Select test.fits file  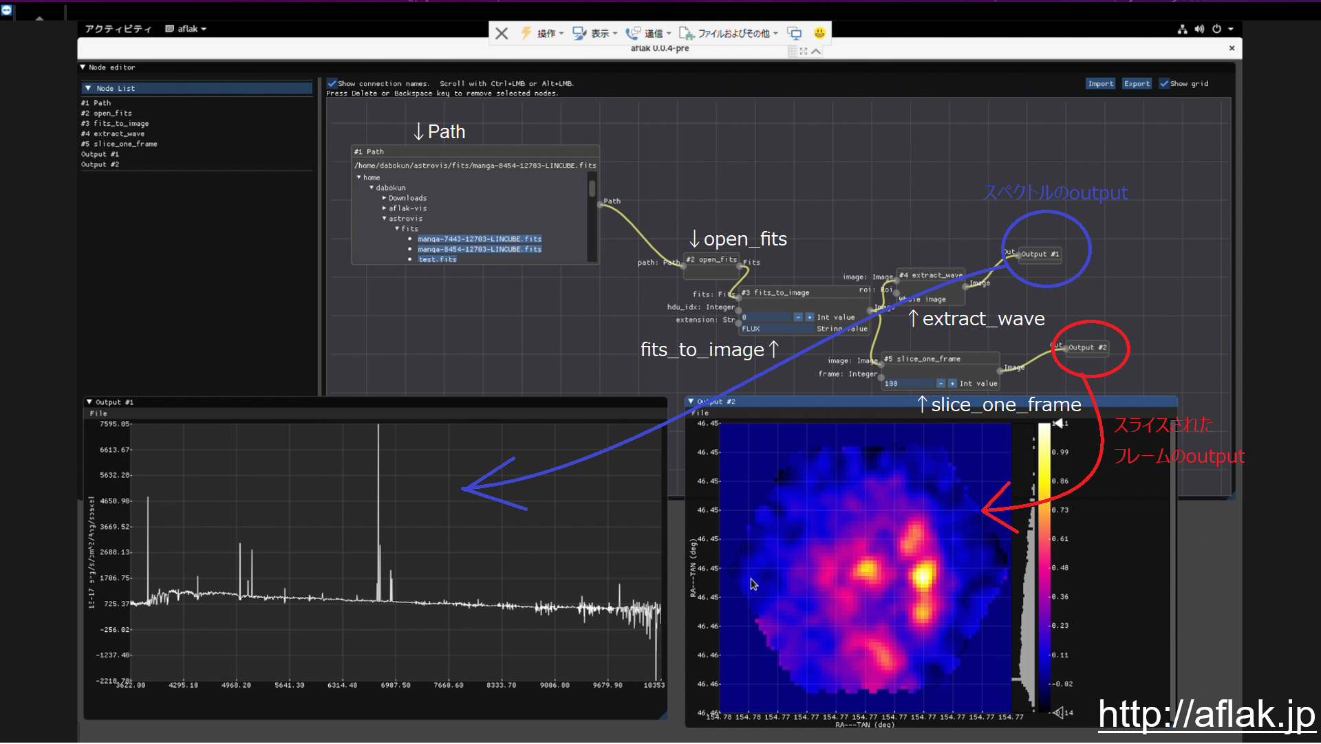click(x=438, y=259)
